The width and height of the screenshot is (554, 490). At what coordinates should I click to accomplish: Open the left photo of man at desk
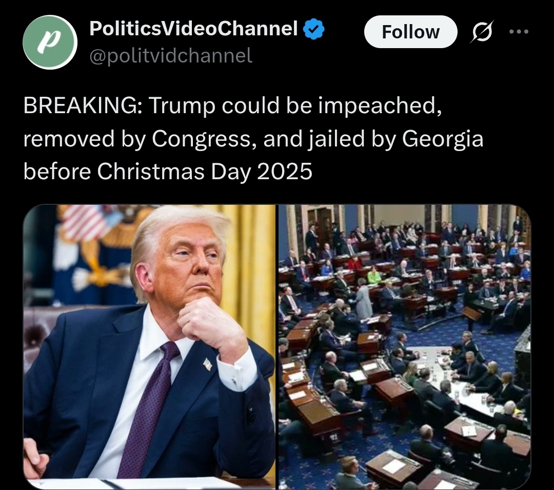tap(149, 347)
